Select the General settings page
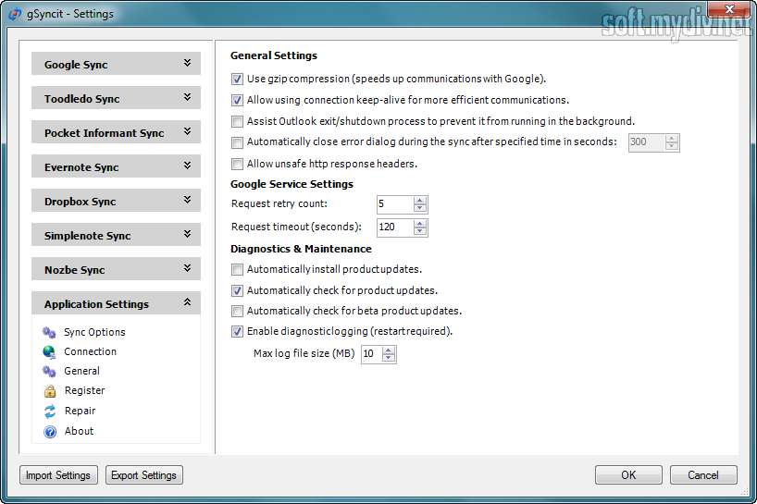This screenshot has width=757, height=504. (82, 371)
